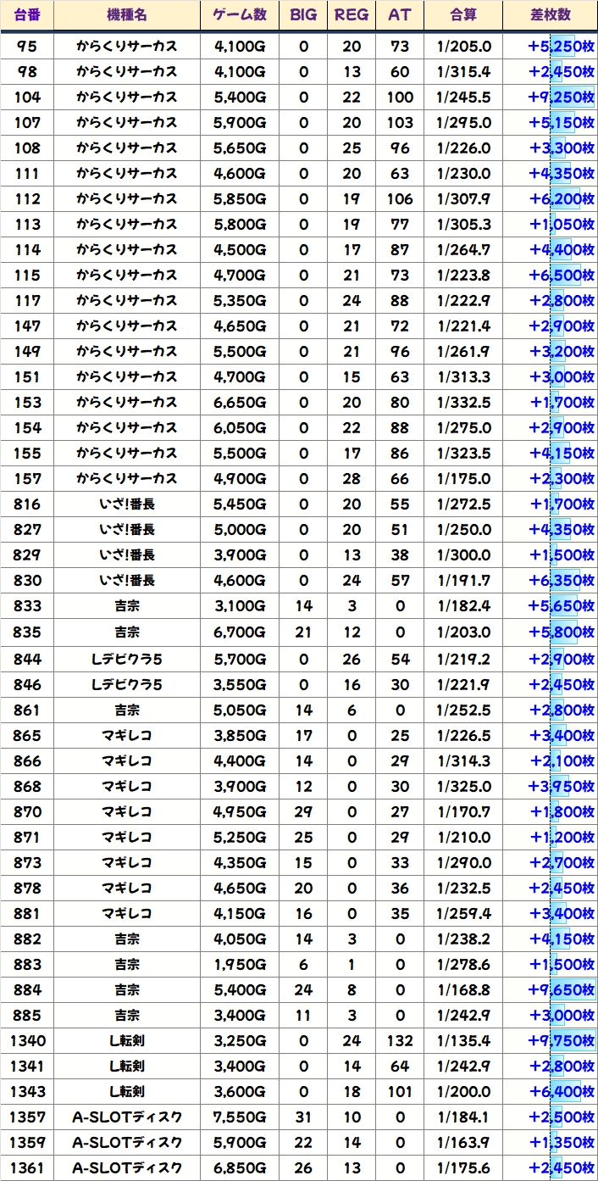Select 7,550G game count for machine 1357

click(x=241, y=1117)
